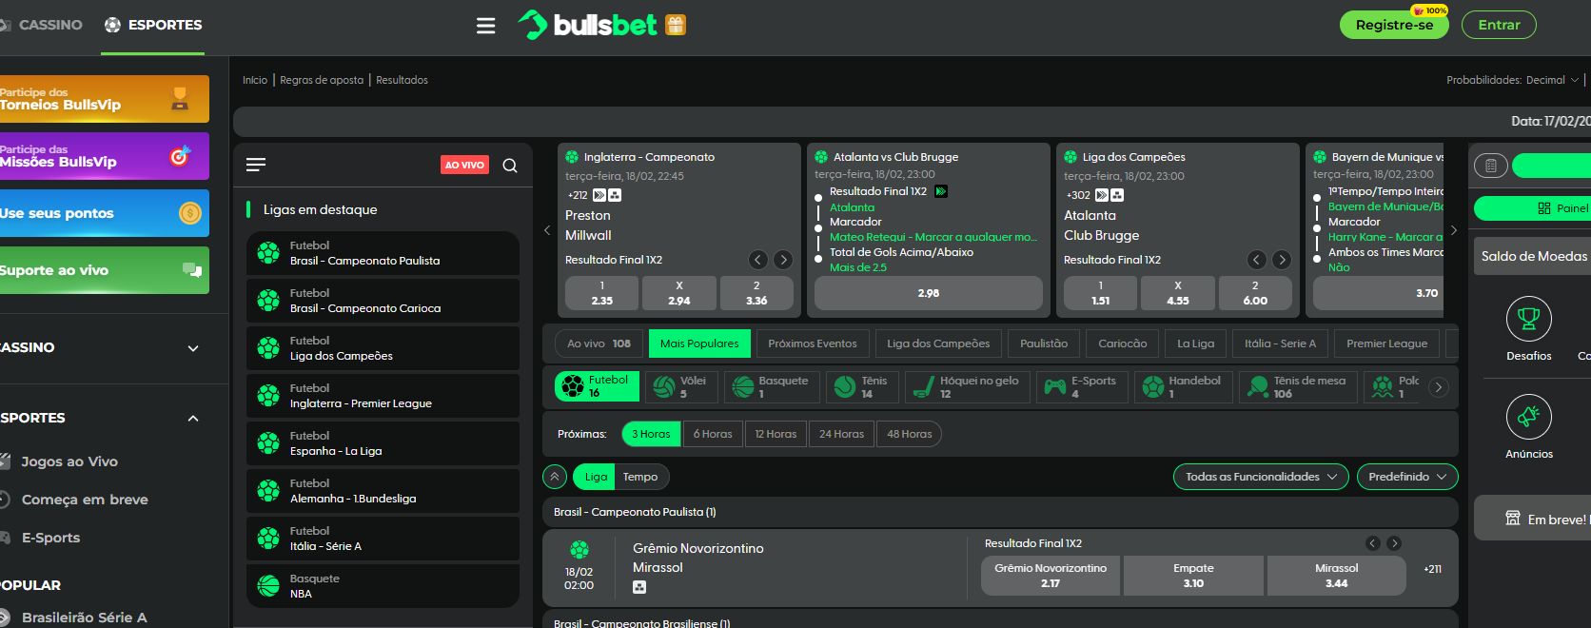The width and height of the screenshot is (1591, 628).
Task: Open Resultados breadcrumb link
Action: click(402, 80)
